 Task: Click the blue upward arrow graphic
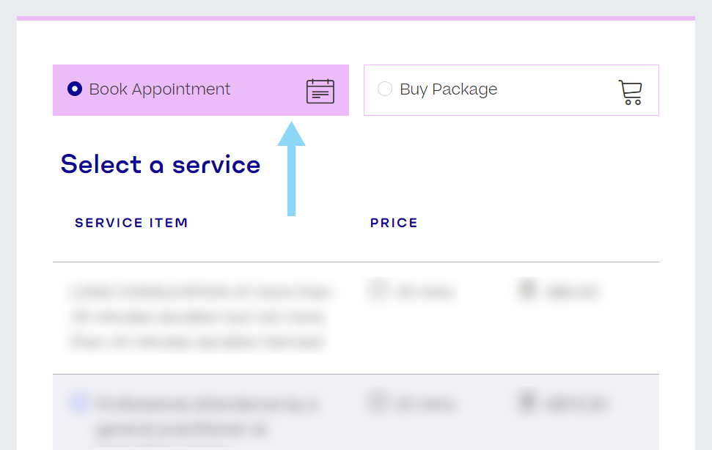pos(291,169)
